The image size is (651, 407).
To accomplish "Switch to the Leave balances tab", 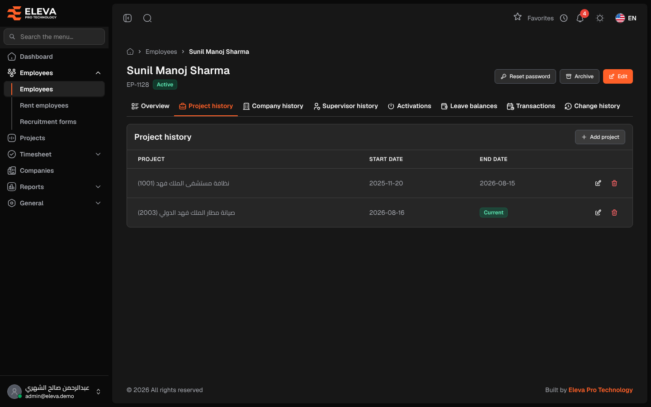I will [469, 106].
